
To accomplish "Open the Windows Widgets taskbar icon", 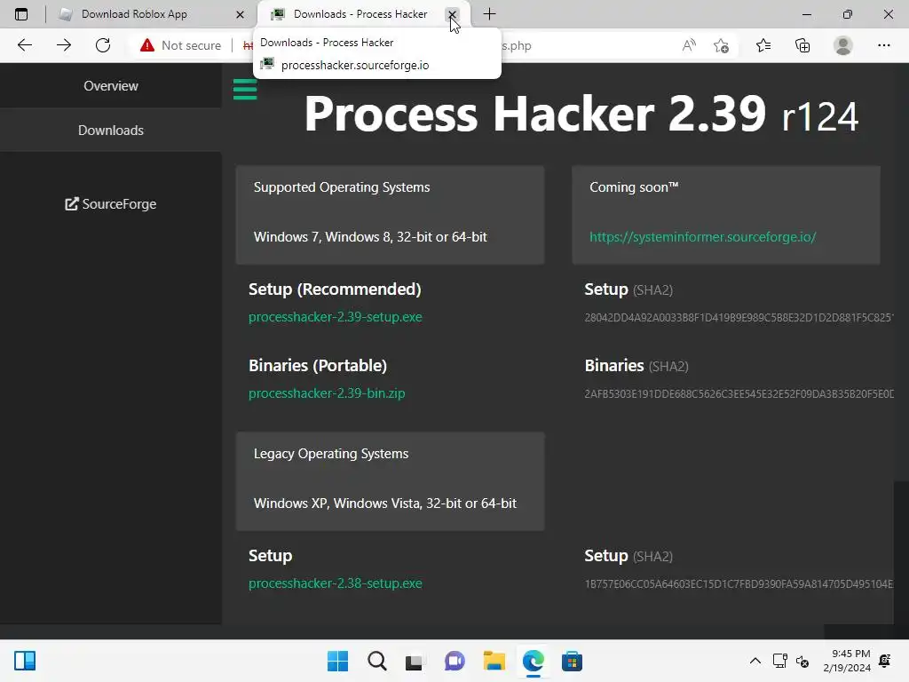I will 25,661.
